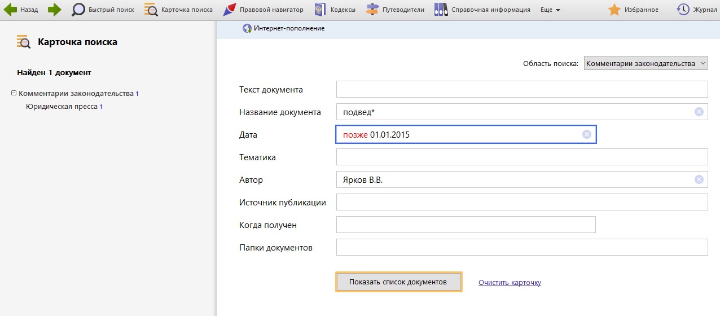Click the Область поиска label
The image size is (720, 316).
pos(551,64)
